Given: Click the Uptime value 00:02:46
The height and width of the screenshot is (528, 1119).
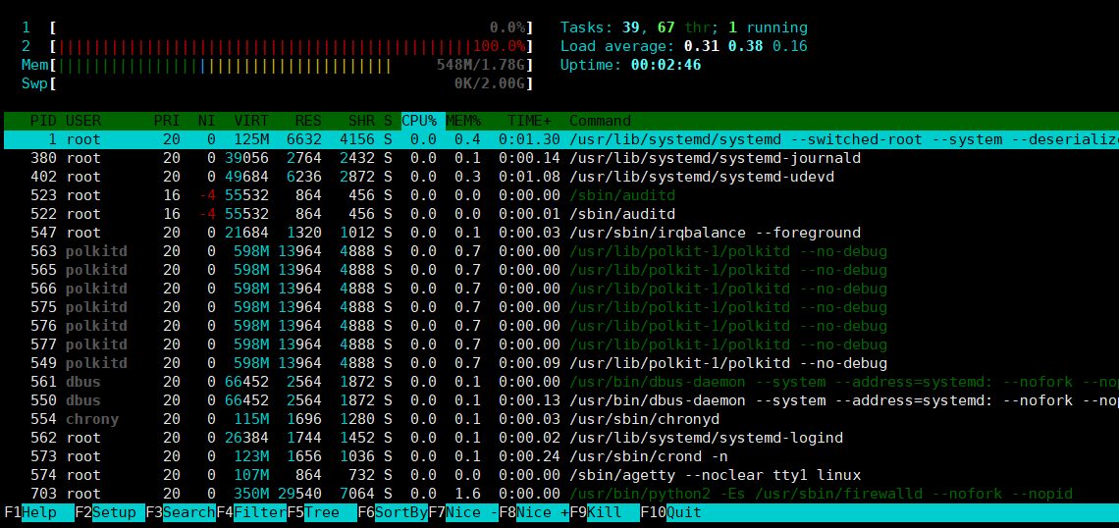Looking at the screenshot, I should pos(666,65).
